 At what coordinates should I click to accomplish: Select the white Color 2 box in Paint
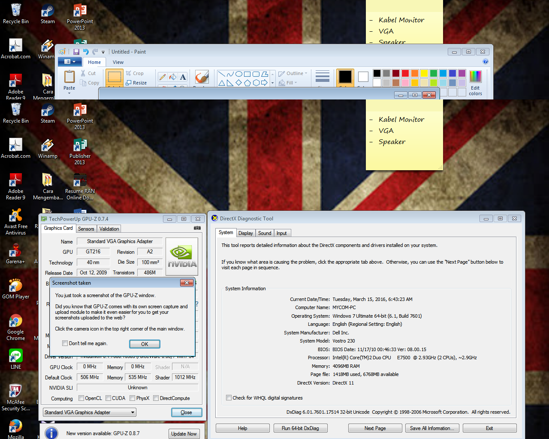point(363,78)
